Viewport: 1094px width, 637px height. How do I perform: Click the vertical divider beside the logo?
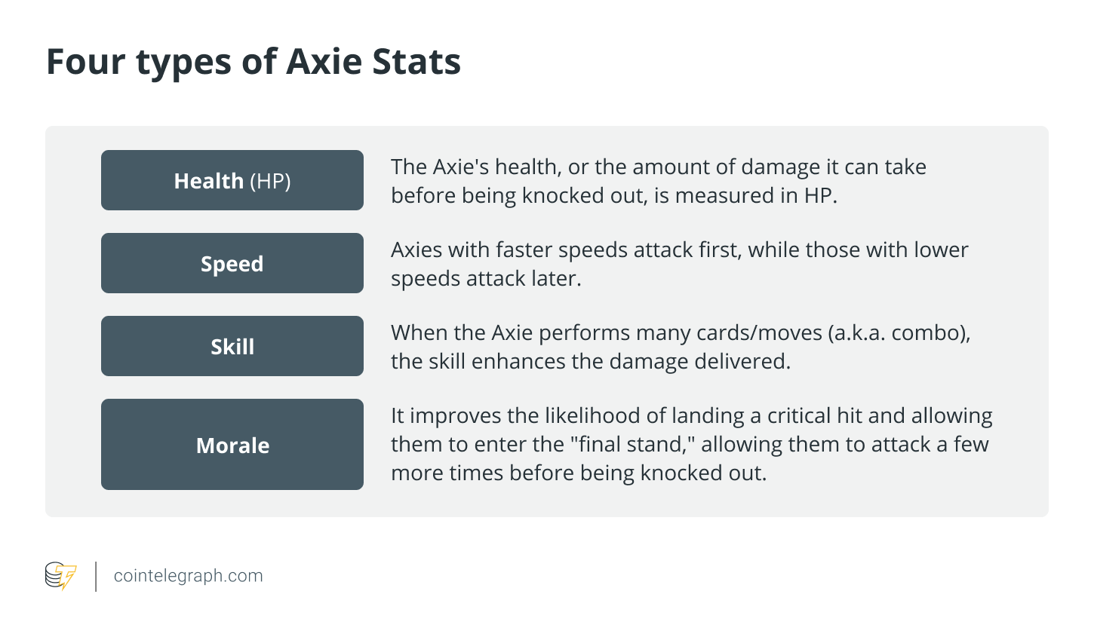pos(96,576)
